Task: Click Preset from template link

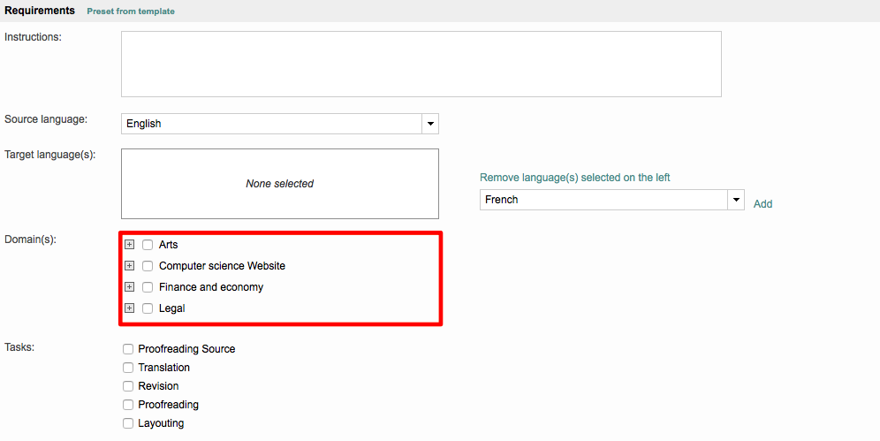Action: [131, 11]
